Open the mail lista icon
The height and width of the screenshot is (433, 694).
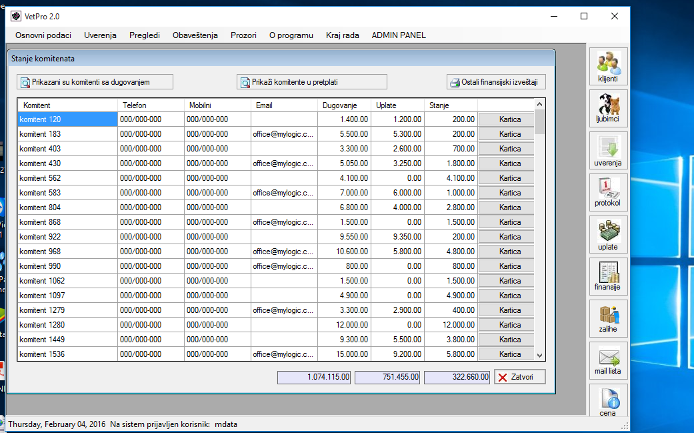point(607,361)
